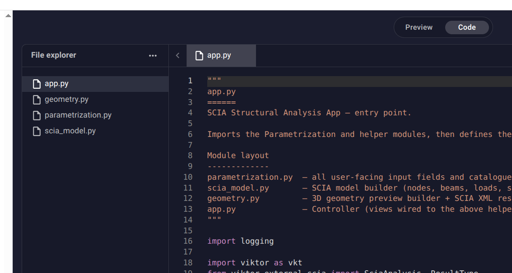Click the file icon on the app.py tab
The height and width of the screenshot is (273, 512).
click(199, 56)
